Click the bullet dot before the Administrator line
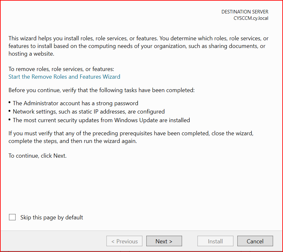The height and width of the screenshot is (252, 283). 10,103
